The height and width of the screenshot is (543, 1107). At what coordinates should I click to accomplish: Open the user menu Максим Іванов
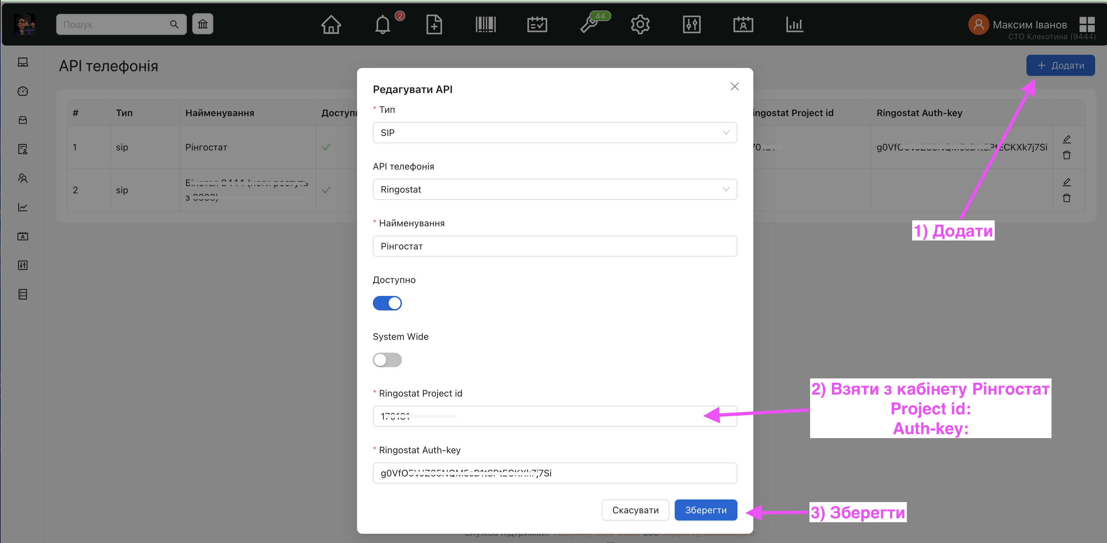coord(1029,24)
